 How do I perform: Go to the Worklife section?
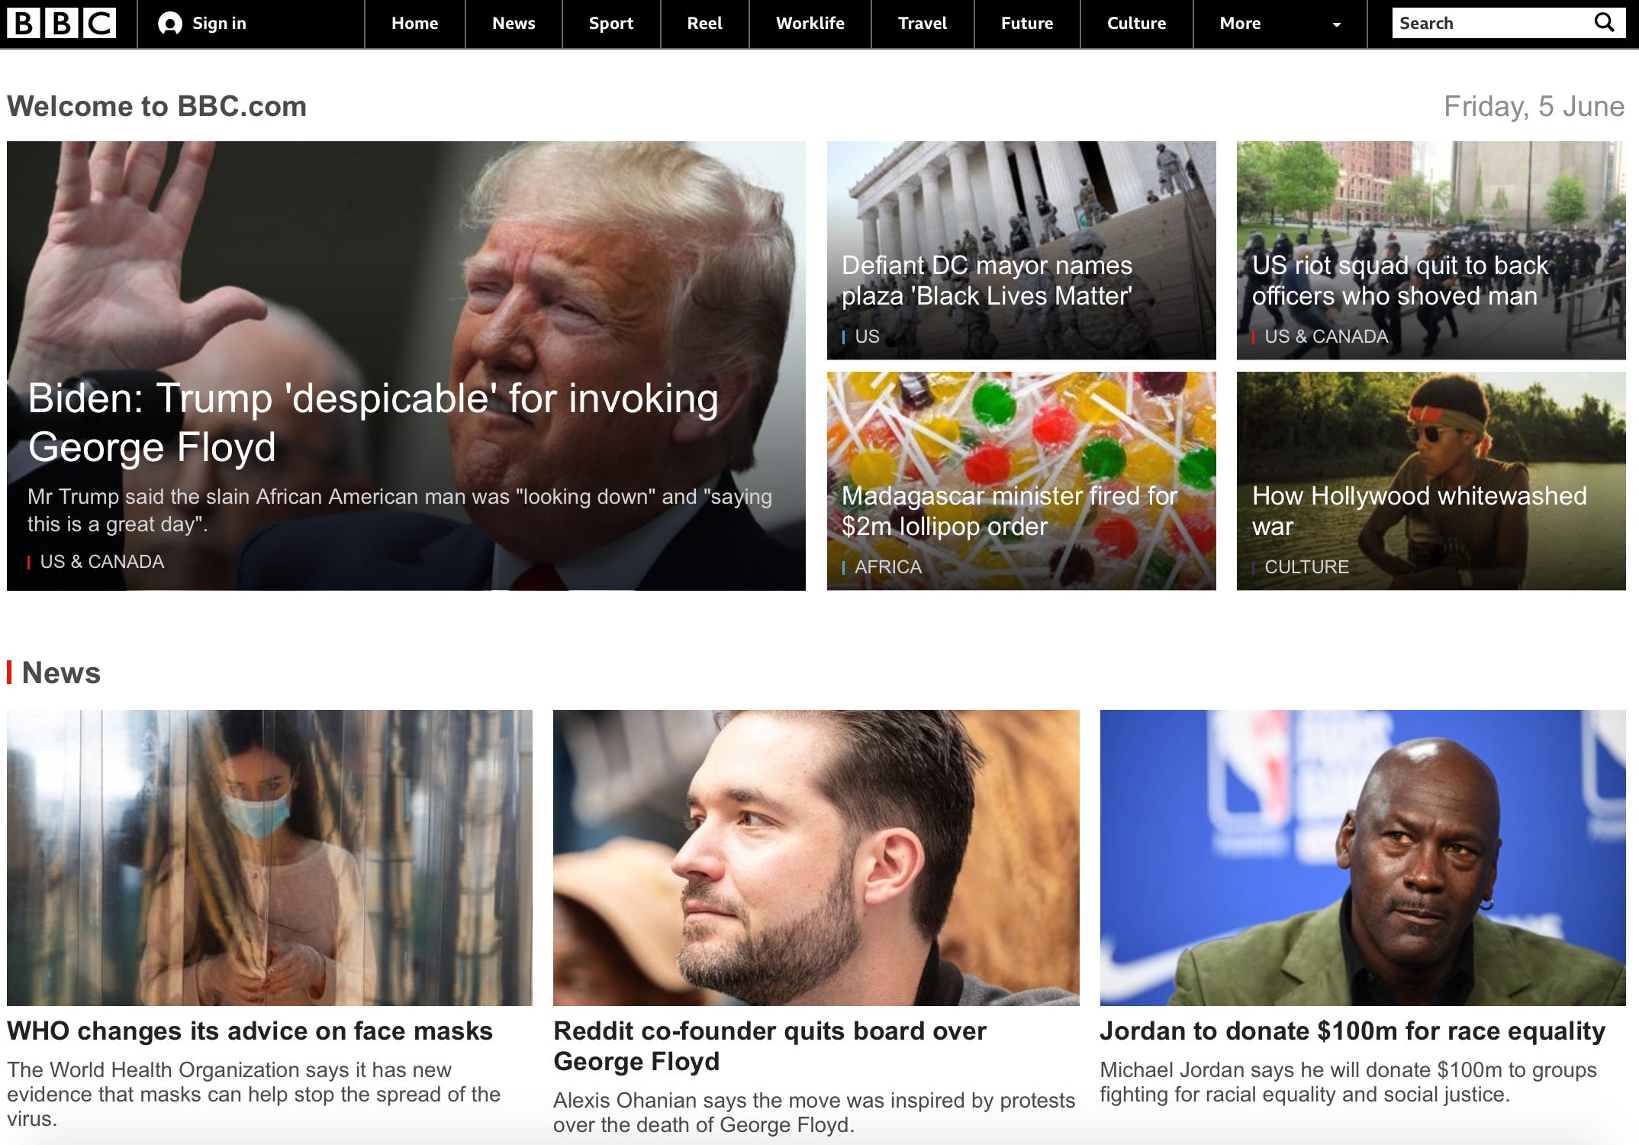coord(810,24)
